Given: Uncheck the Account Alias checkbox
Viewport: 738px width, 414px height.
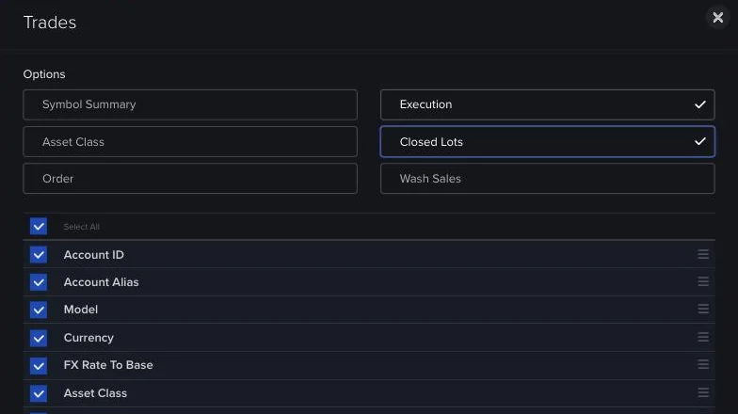Looking at the screenshot, I should [x=39, y=282].
